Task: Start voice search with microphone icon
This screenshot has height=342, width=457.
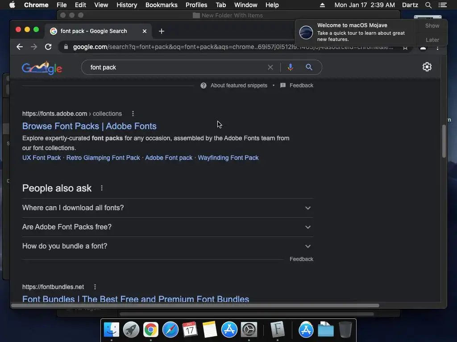Action: click(290, 67)
